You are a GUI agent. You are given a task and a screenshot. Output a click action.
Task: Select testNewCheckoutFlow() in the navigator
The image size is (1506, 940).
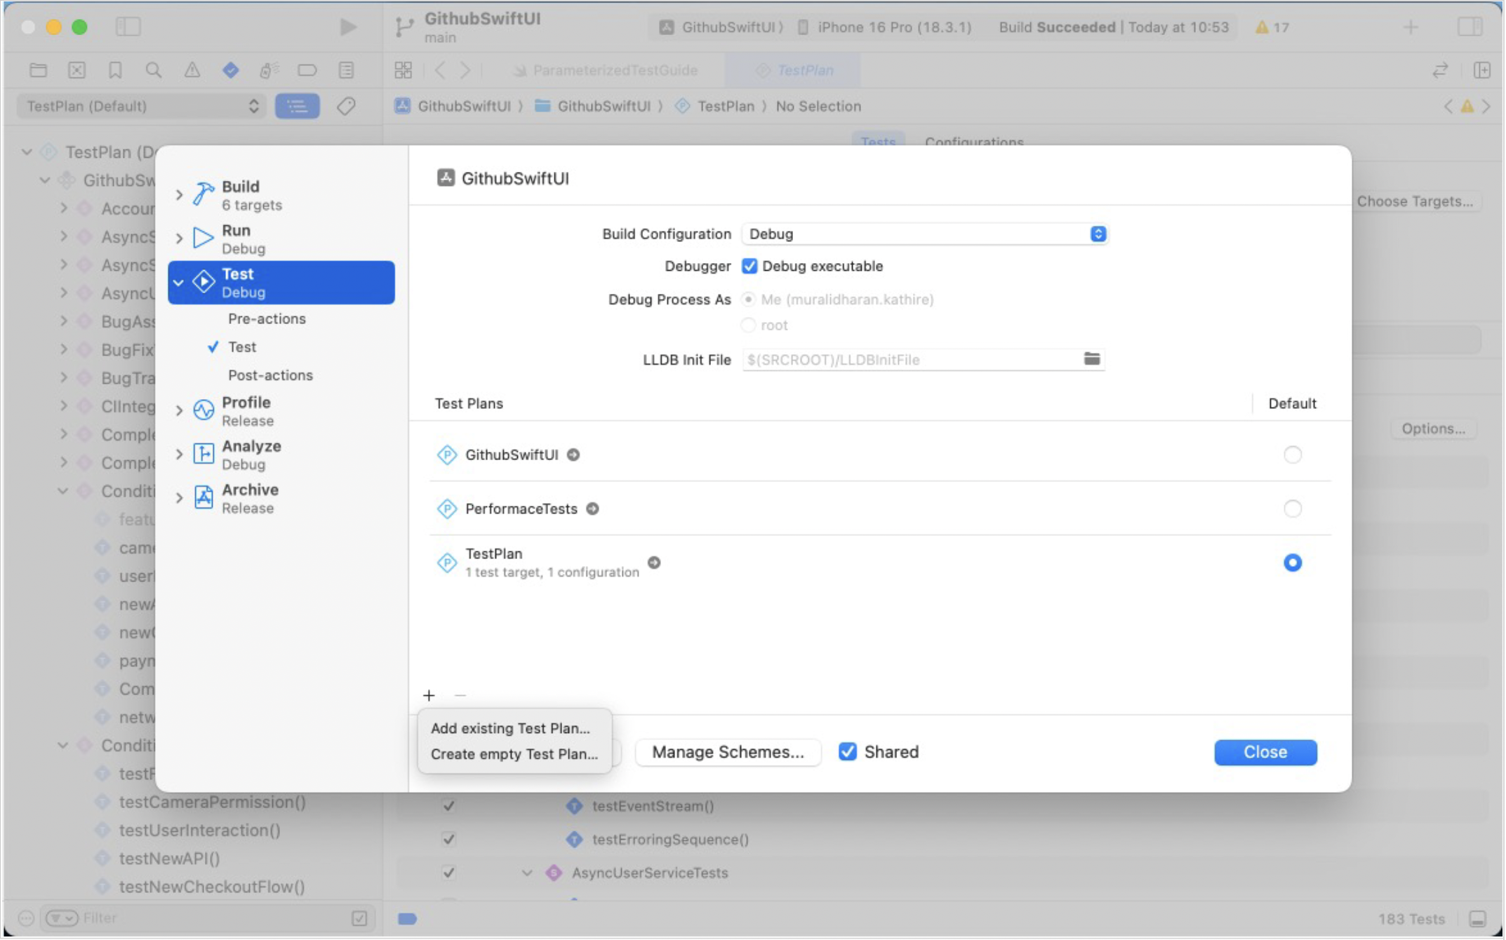pyautogui.click(x=212, y=887)
